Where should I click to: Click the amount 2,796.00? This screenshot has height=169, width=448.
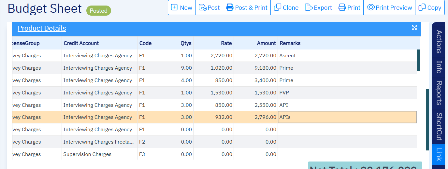pos(256,117)
